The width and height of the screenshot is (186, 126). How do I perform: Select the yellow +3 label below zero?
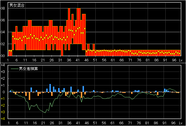click(3, 112)
